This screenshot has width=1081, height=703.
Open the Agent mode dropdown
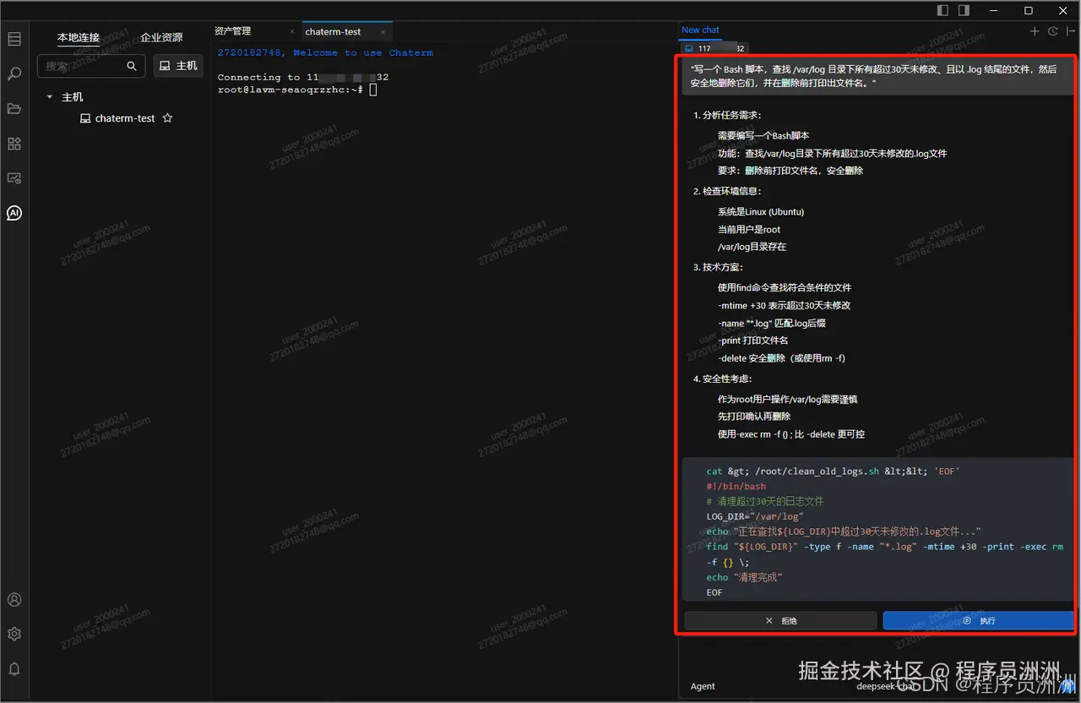coord(703,686)
